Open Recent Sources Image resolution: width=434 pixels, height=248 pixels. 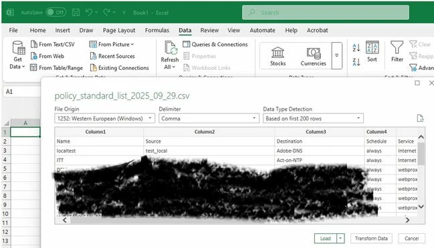point(112,56)
